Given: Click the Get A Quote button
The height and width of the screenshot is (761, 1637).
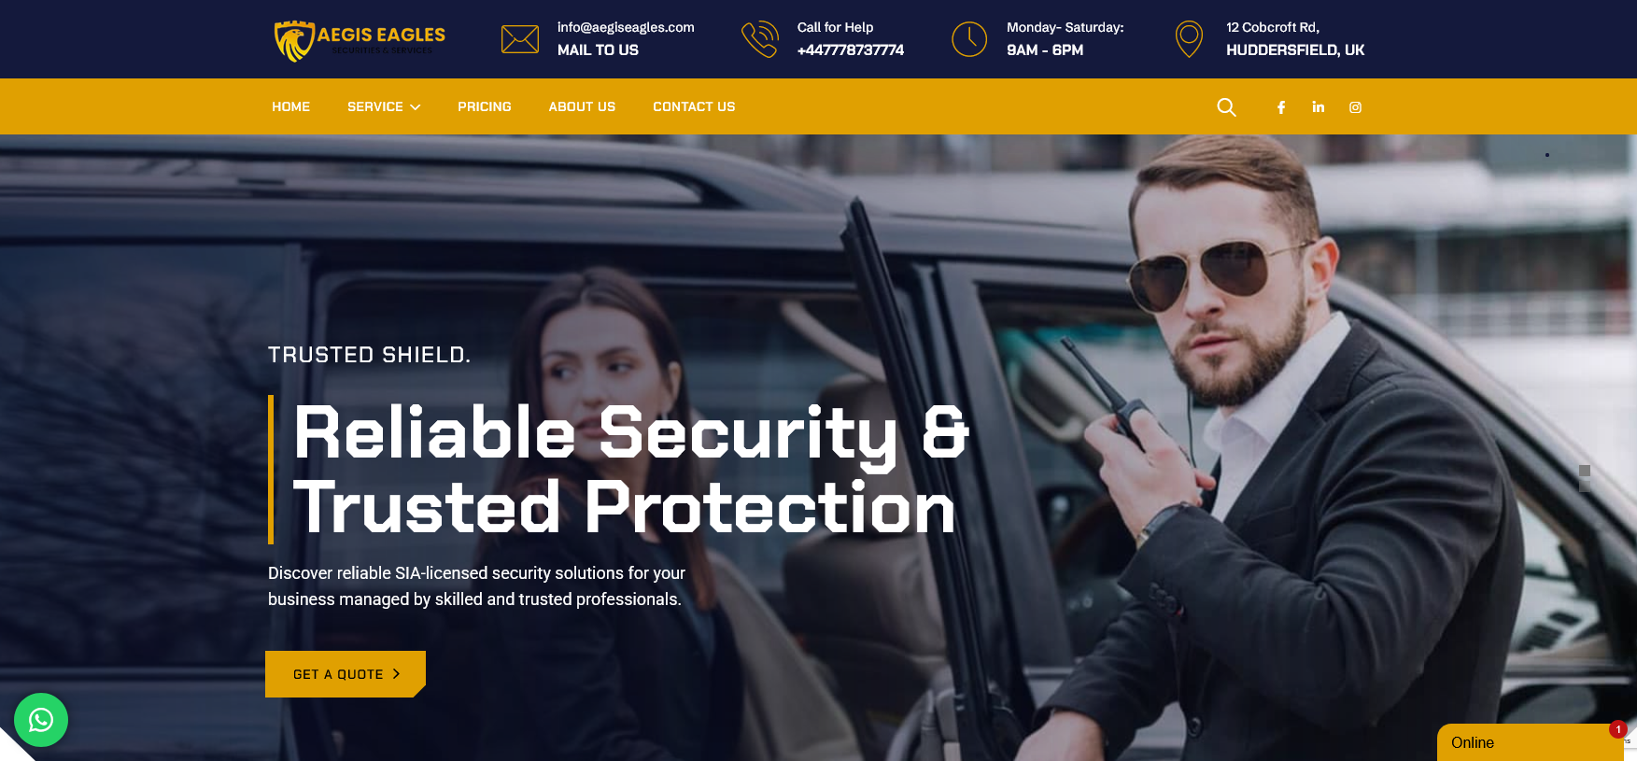Looking at the screenshot, I should pyautogui.click(x=346, y=674).
